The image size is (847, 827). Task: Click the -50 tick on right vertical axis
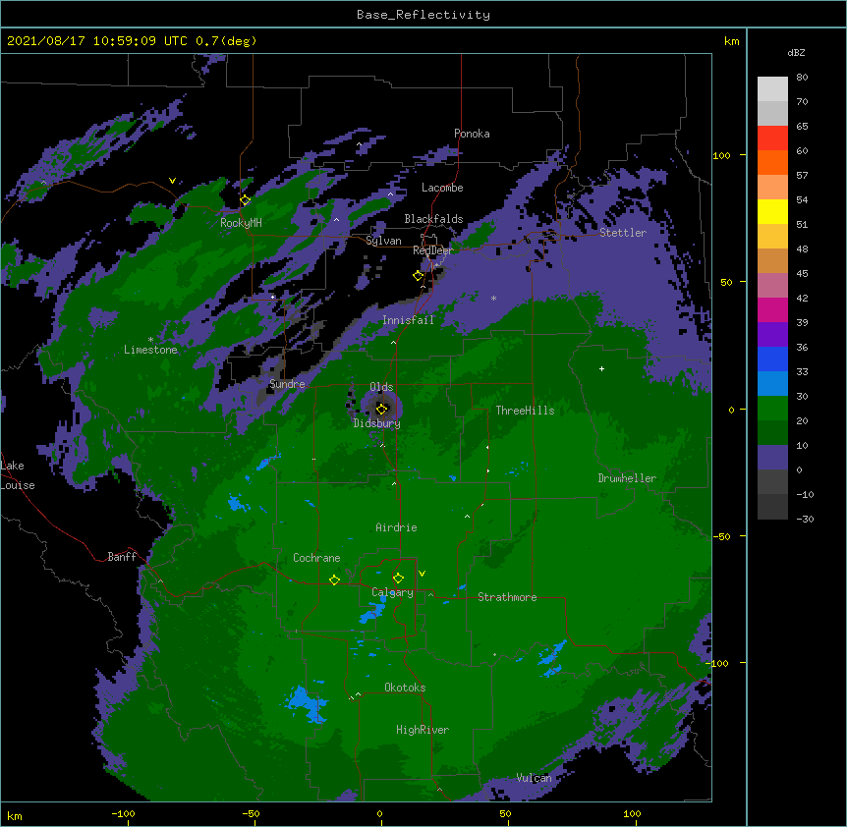(721, 536)
